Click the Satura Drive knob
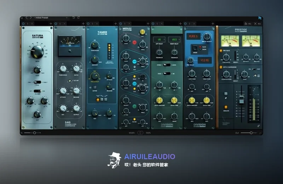 pyautogui.click(x=37, y=52)
